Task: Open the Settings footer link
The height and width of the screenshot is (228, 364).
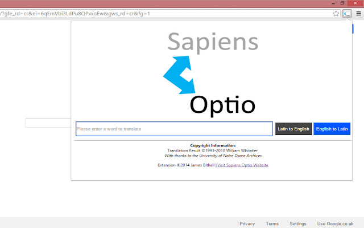Action: [x=298, y=223]
